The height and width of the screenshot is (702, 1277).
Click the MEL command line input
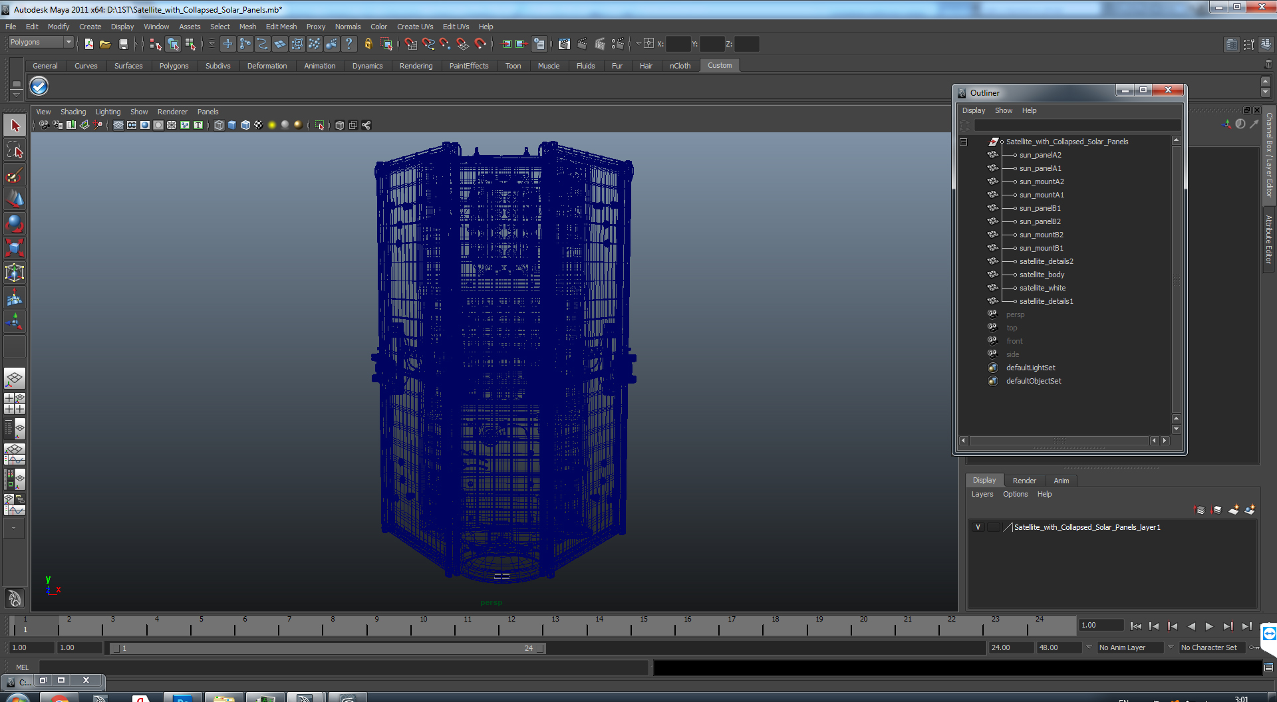[344, 667]
